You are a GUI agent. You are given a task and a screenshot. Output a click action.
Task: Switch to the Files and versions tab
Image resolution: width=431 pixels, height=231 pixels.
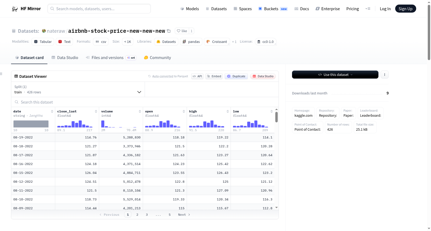coord(111,58)
